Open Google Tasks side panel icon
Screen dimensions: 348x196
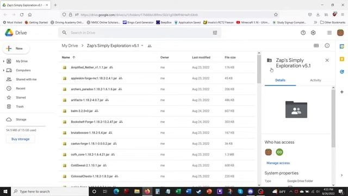pyautogui.click(x=342, y=71)
